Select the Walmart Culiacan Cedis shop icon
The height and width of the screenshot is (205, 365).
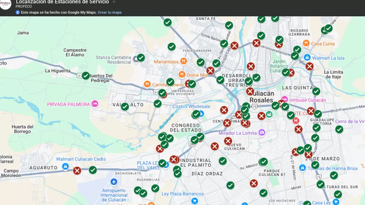pyautogui.click(x=65, y=166)
